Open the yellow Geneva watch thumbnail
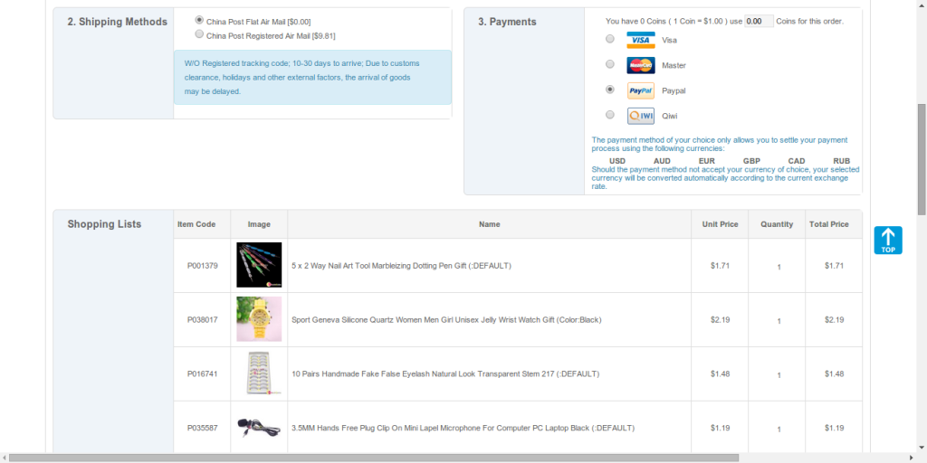Viewport: 927px width, 463px height. [259, 319]
